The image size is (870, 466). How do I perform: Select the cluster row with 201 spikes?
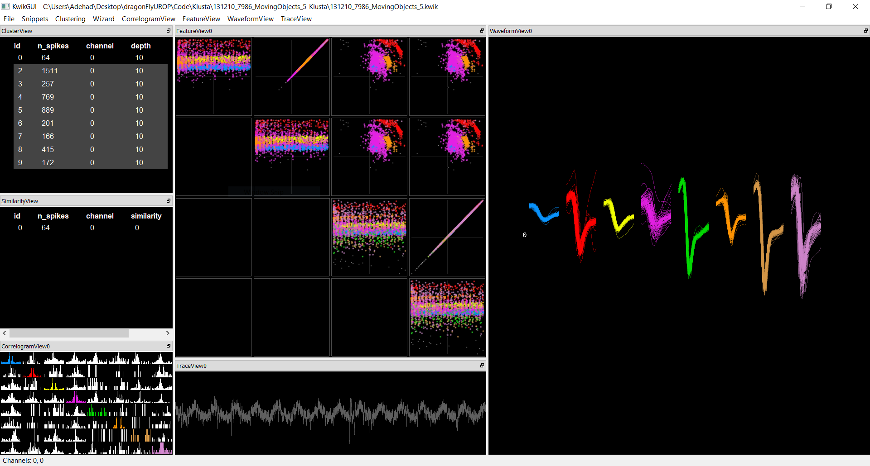(91, 123)
